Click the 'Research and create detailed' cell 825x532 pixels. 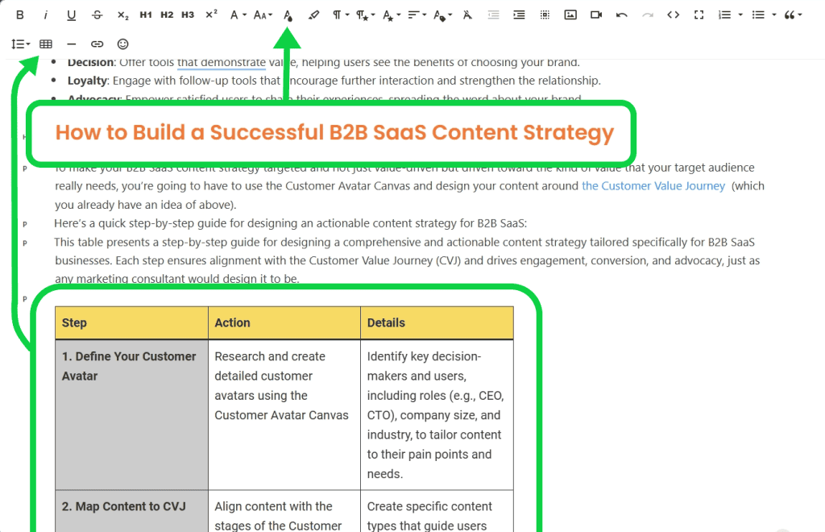coord(284,414)
